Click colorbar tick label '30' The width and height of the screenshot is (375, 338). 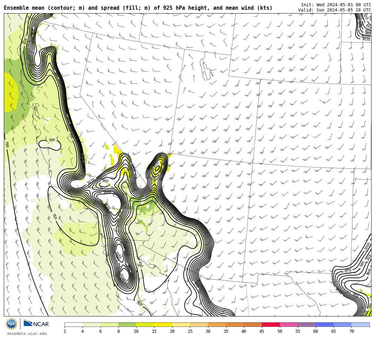click(x=208, y=331)
